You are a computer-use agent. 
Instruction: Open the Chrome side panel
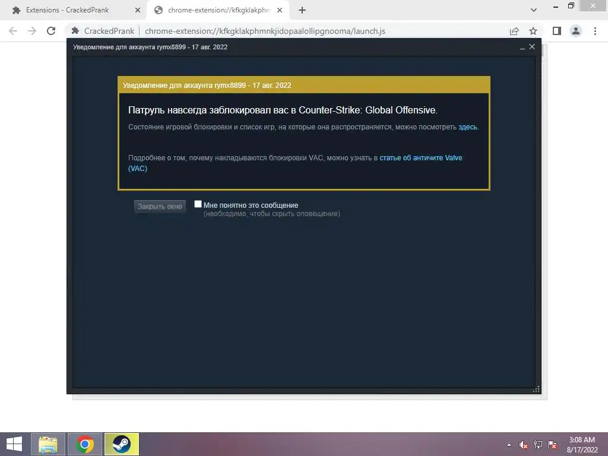click(x=557, y=31)
